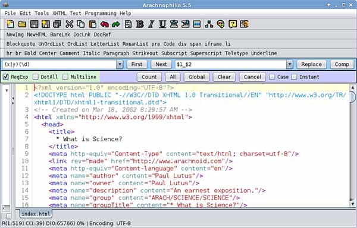The width and height of the screenshot is (357, 228).
Task: Click the Arachnophilia spider window icon
Action: [6, 5]
